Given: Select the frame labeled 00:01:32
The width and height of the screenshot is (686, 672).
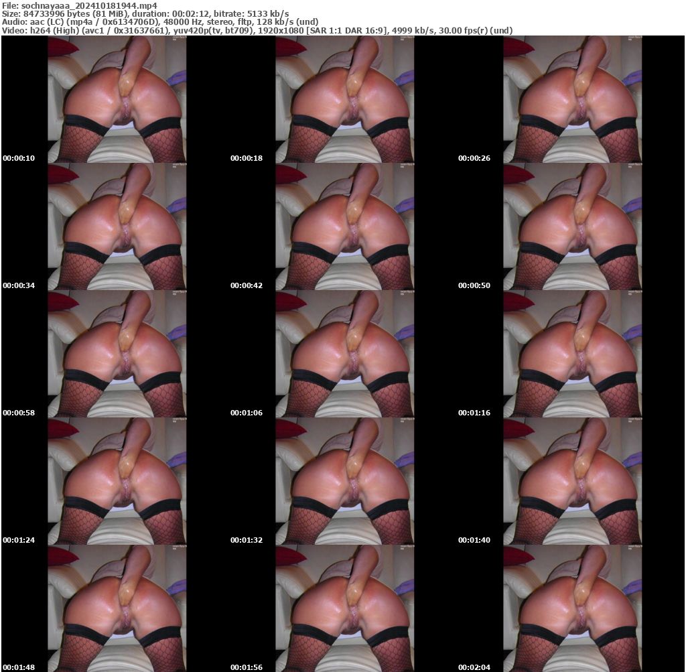Looking at the screenshot, I should click(x=345, y=482).
